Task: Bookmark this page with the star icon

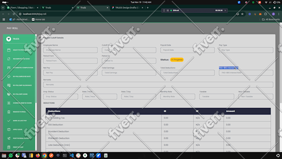Action: click(242, 14)
